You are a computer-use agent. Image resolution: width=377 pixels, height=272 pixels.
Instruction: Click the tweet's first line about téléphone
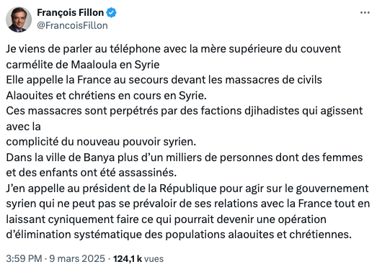click(x=173, y=49)
